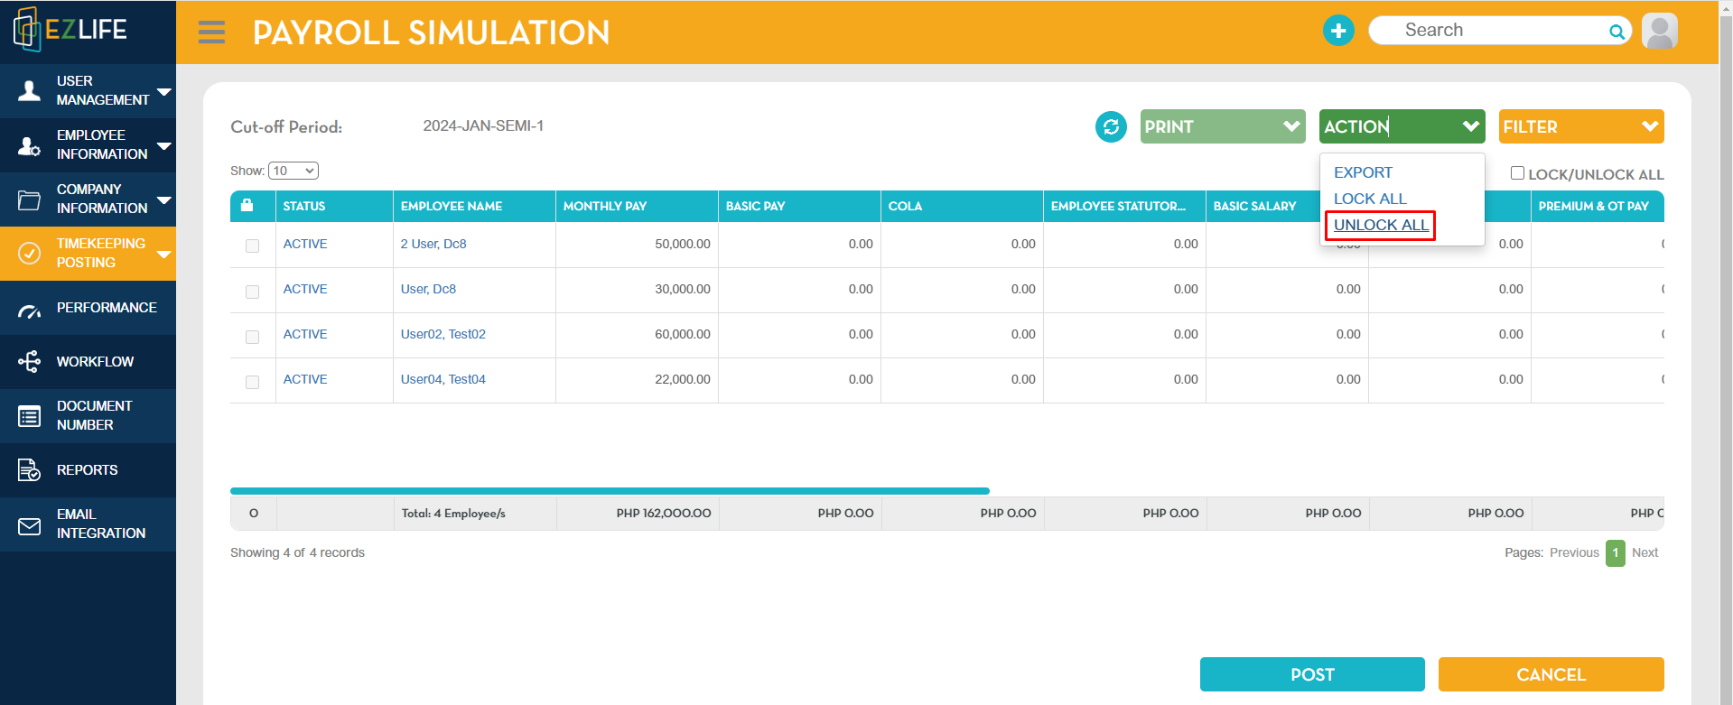This screenshot has height=705, width=1733.
Task: Open the PRINT dropdown
Action: (1223, 126)
